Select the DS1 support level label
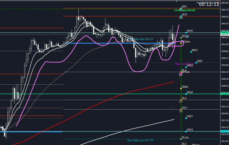Image resolution: width=229 pixels, height=145 pixels. point(184,108)
